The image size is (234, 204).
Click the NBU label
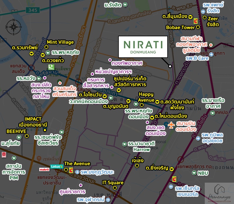203,173
